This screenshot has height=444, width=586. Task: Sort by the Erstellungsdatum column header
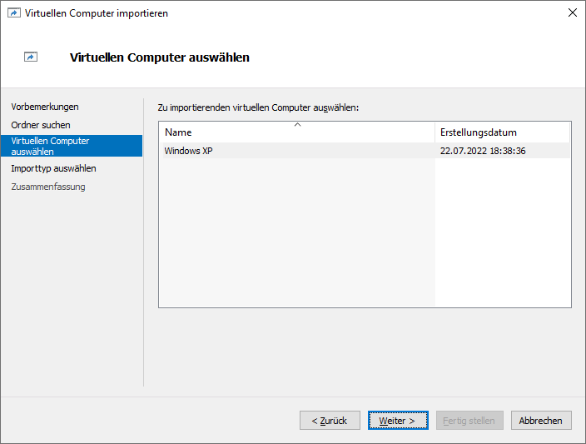(x=502, y=132)
